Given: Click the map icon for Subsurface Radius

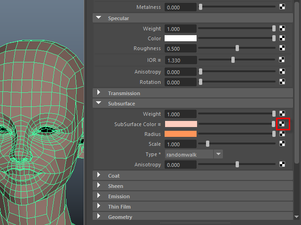Looking at the screenshot, I should tap(282, 134).
